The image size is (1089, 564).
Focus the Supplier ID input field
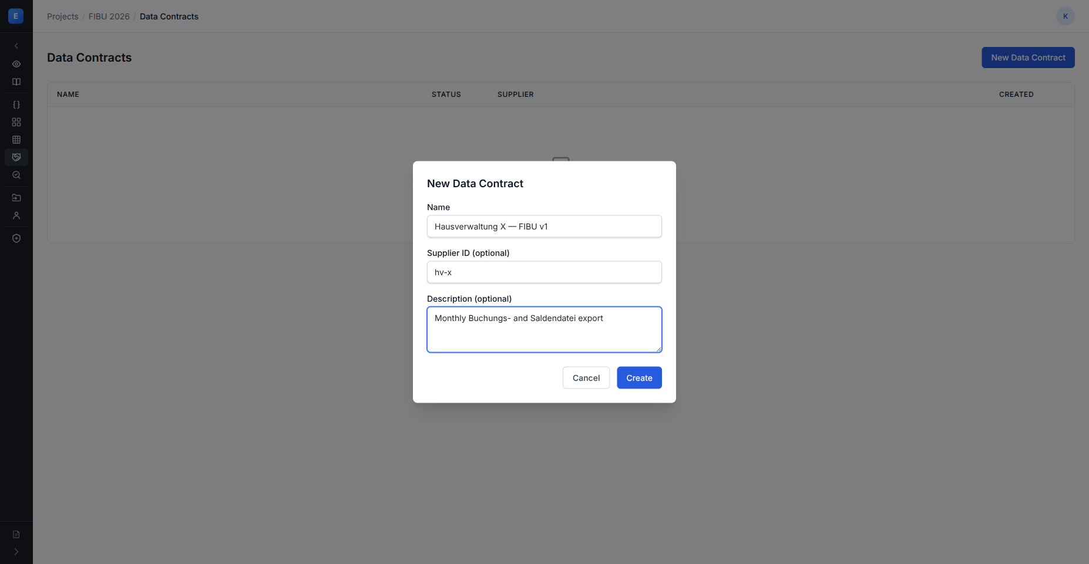(544, 272)
